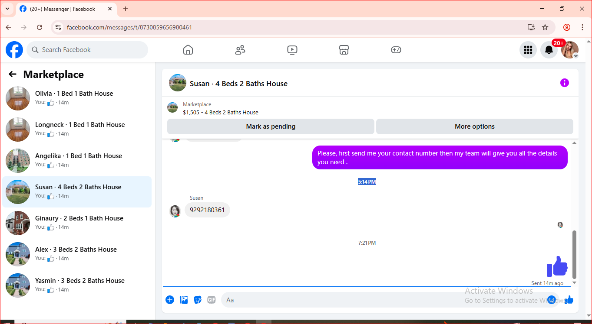Click the Search Facebook box

(x=87, y=50)
